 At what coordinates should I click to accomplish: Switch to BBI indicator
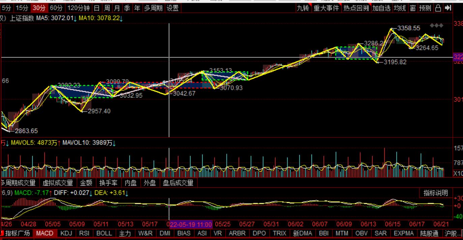(324, 233)
